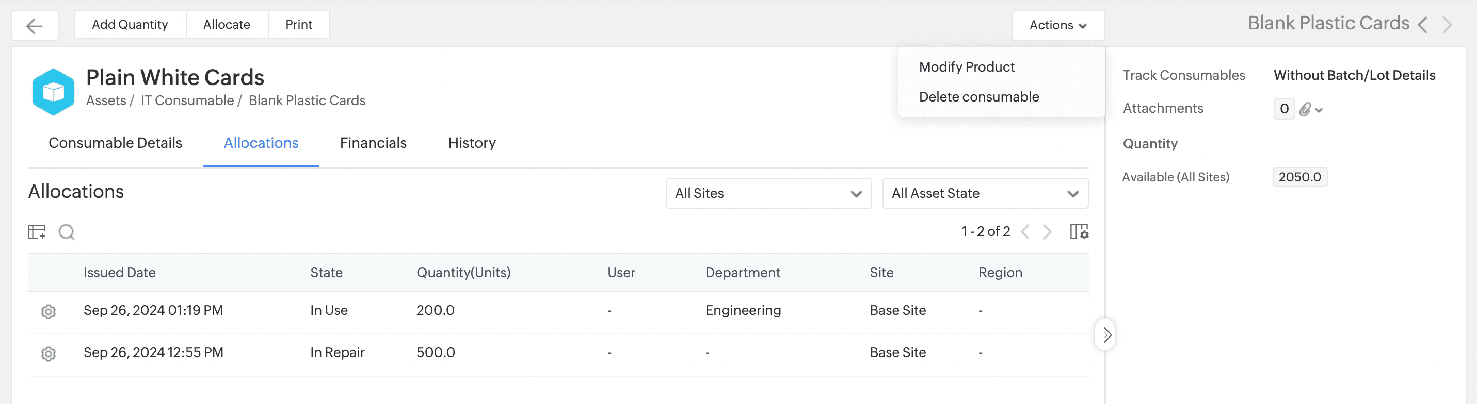Click the back arrow button
The height and width of the screenshot is (404, 1477).
pyautogui.click(x=35, y=26)
